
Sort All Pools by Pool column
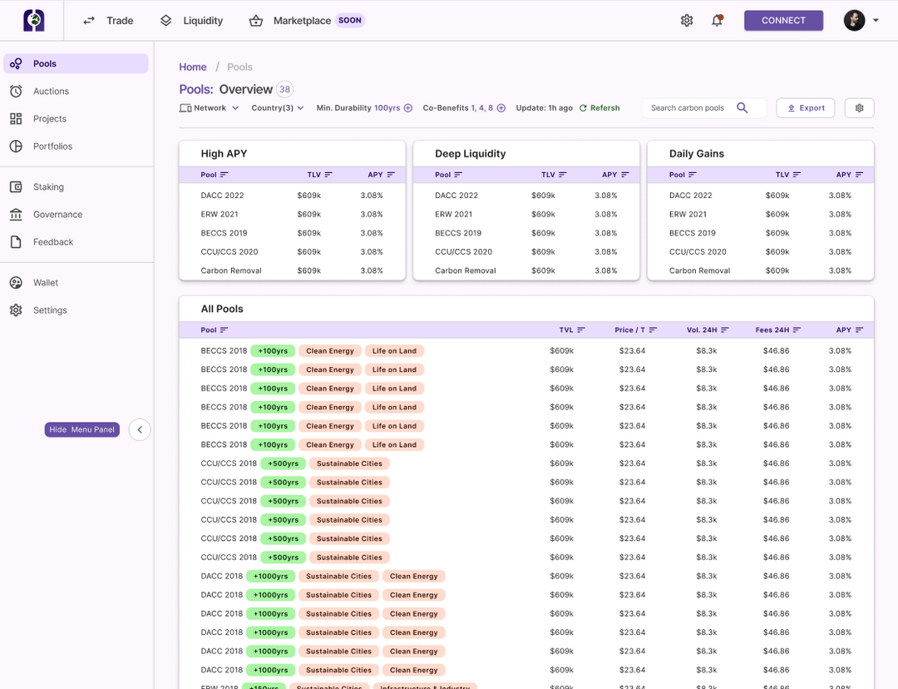215,330
